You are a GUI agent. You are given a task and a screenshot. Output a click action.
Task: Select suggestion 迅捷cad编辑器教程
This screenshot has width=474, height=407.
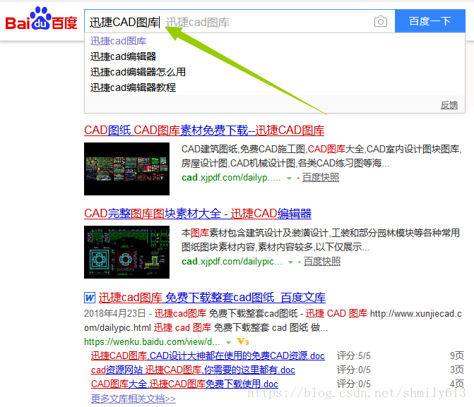point(133,87)
